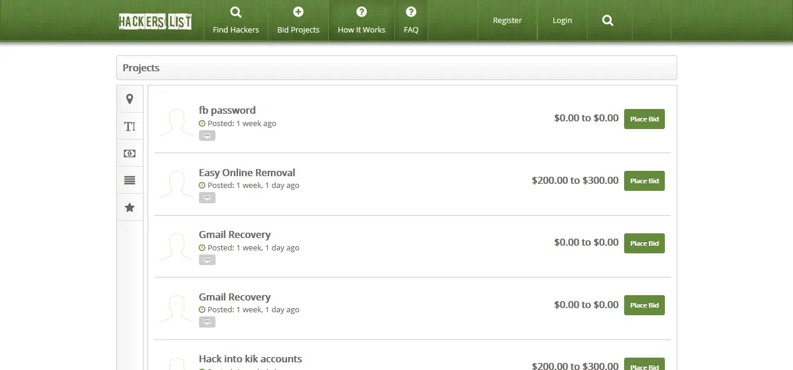Open comments icon under Easy Online Removal
The image size is (793, 370).
(x=207, y=197)
